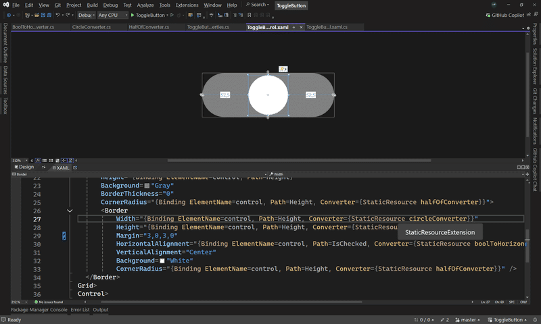Swap Design and XAML panes icon

point(43,167)
